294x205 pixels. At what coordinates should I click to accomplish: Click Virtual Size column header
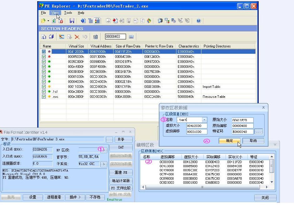tap(77, 46)
